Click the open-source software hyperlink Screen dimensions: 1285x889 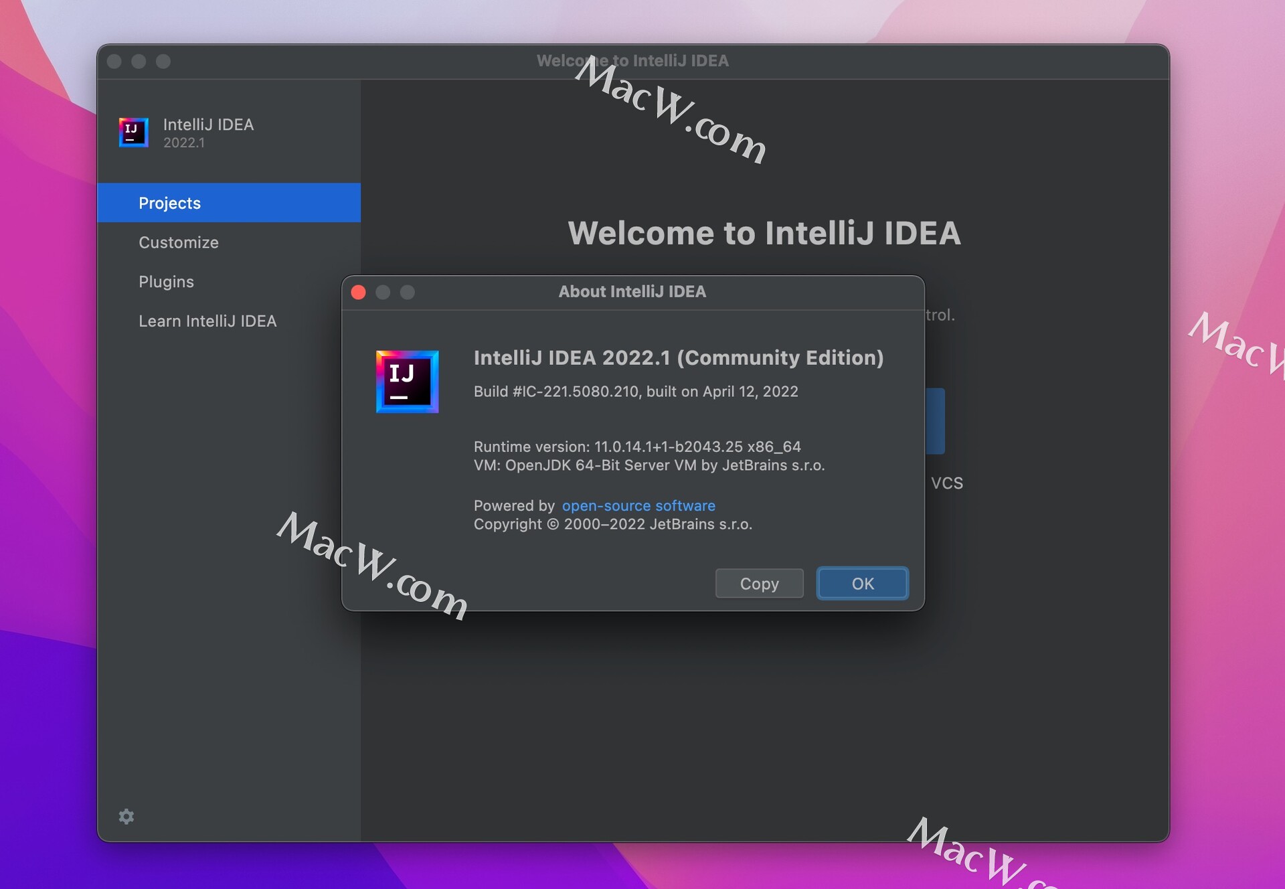click(638, 505)
